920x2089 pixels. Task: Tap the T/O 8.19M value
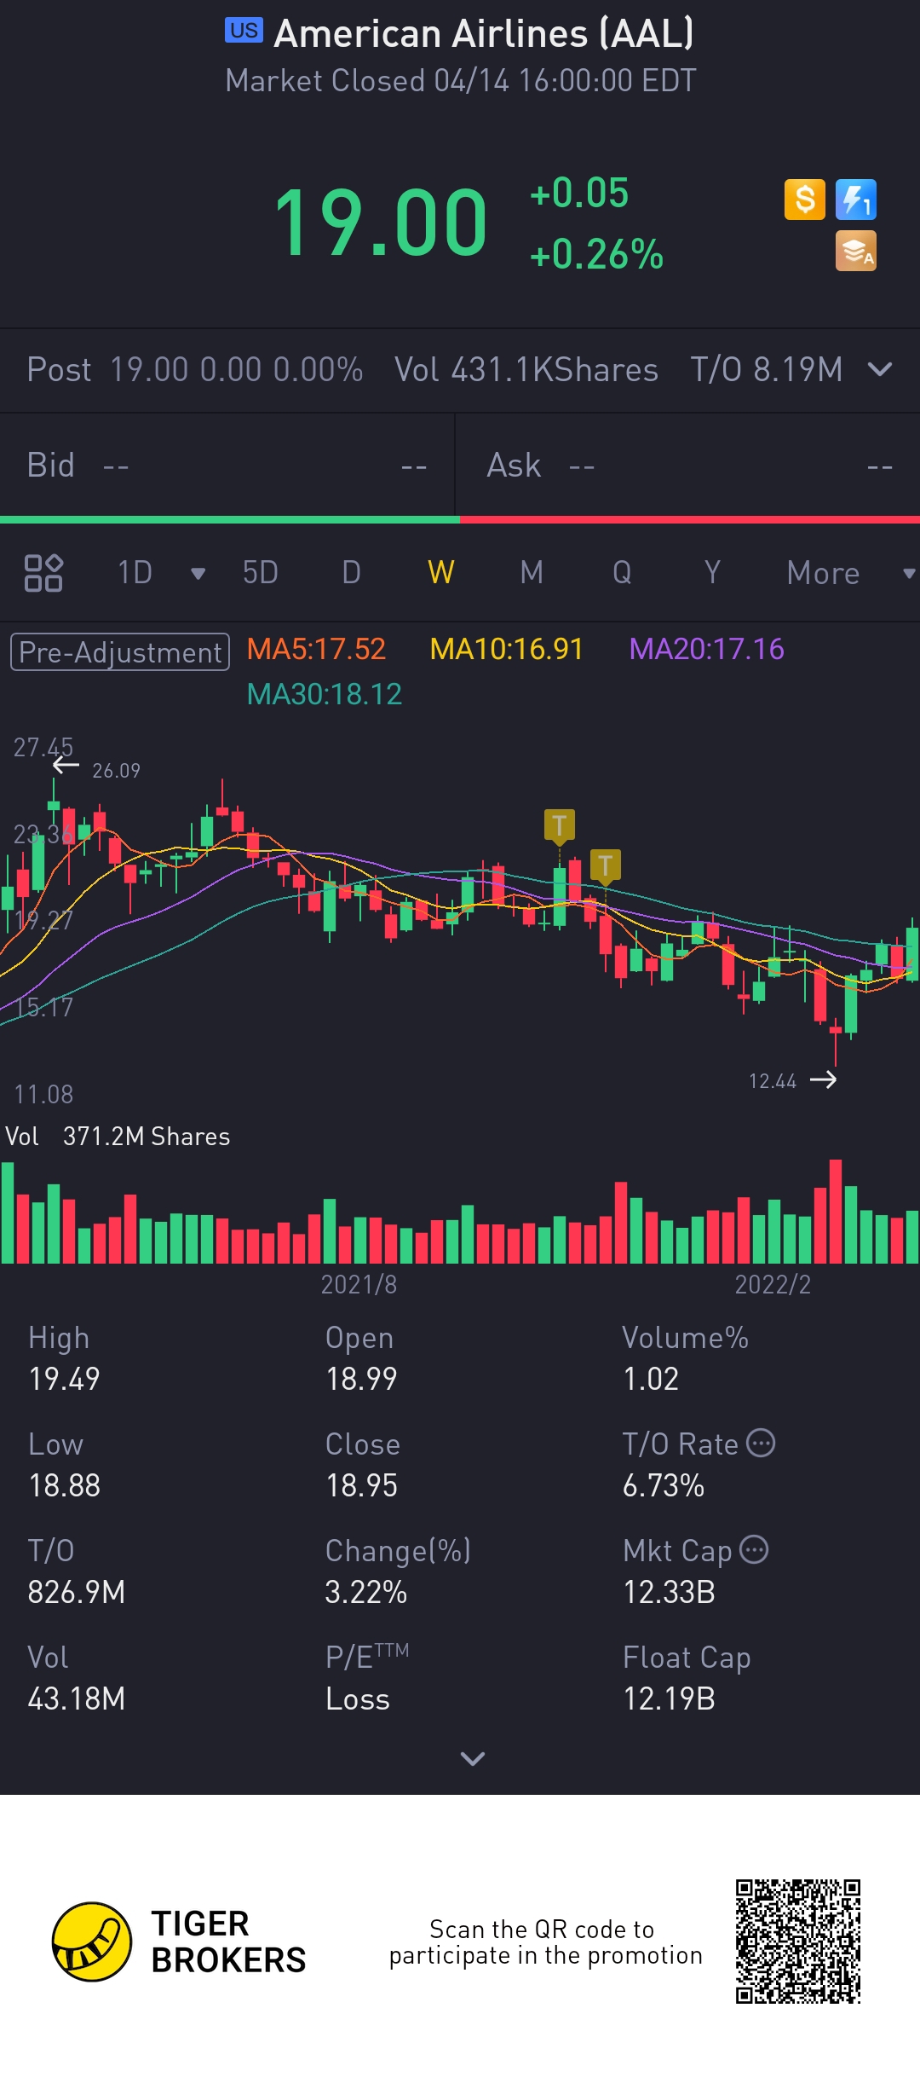767,370
